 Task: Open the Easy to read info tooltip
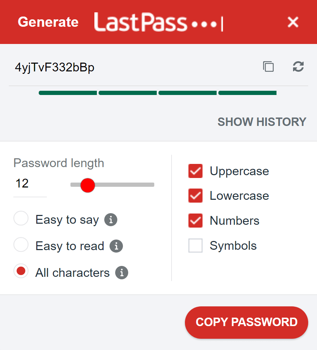pos(116,246)
